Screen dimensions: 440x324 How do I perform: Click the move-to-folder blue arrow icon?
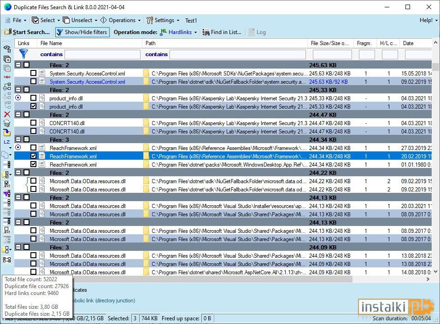(x=7, y=133)
